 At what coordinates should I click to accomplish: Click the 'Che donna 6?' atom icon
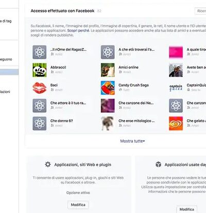[x=40, y=124]
